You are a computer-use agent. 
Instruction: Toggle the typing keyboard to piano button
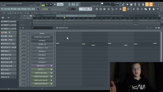coord(124,9)
